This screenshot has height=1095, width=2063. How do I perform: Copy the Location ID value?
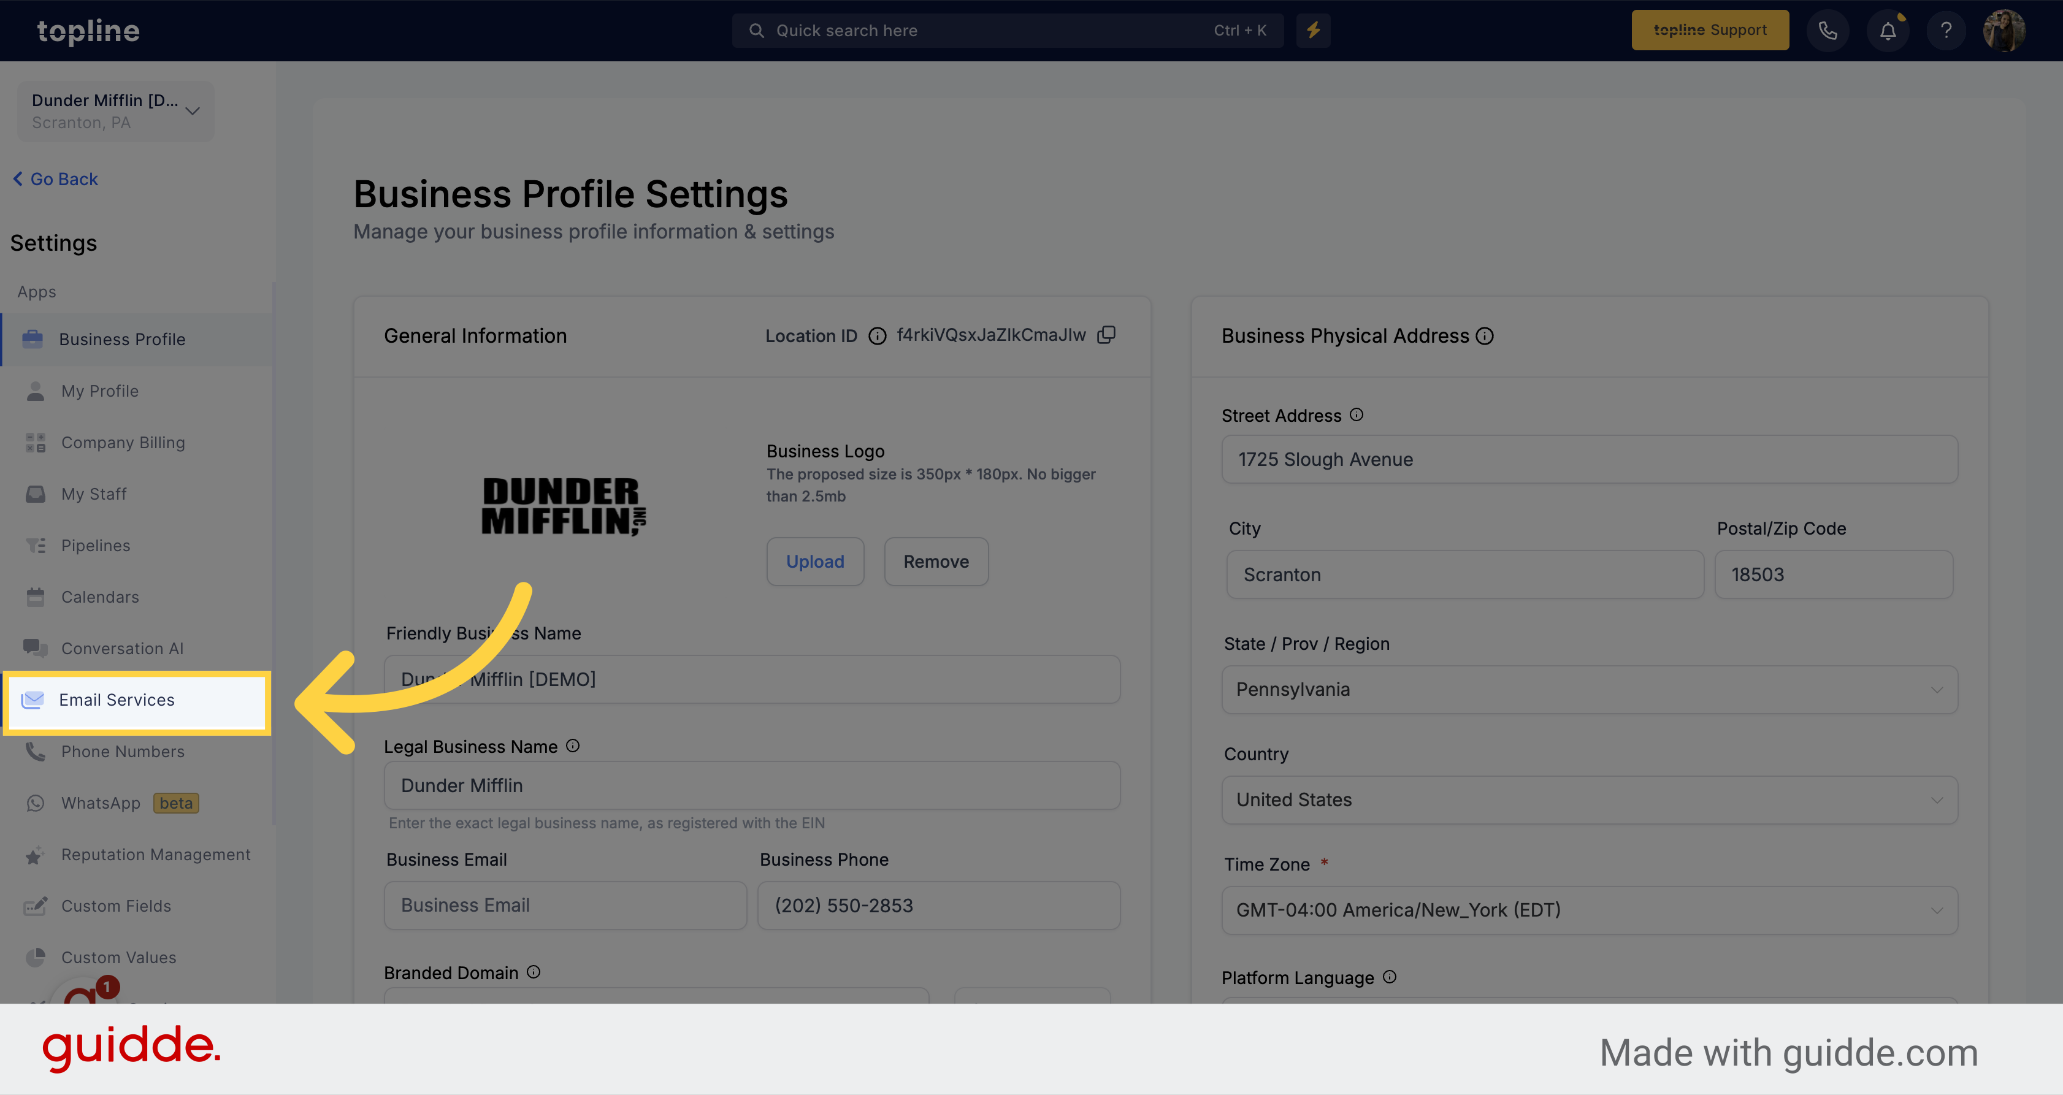(x=1107, y=335)
